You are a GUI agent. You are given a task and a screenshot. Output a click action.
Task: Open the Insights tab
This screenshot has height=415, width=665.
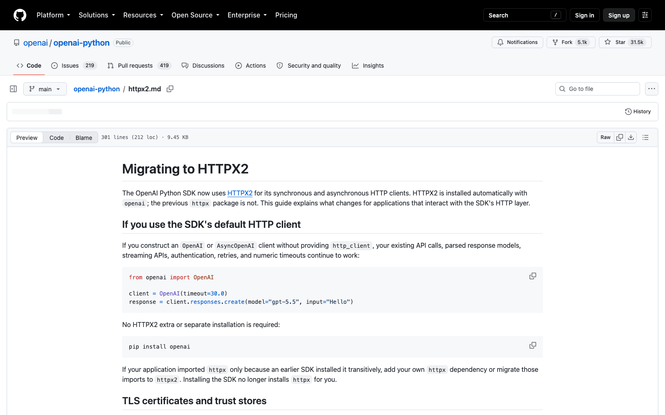click(x=368, y=66)
